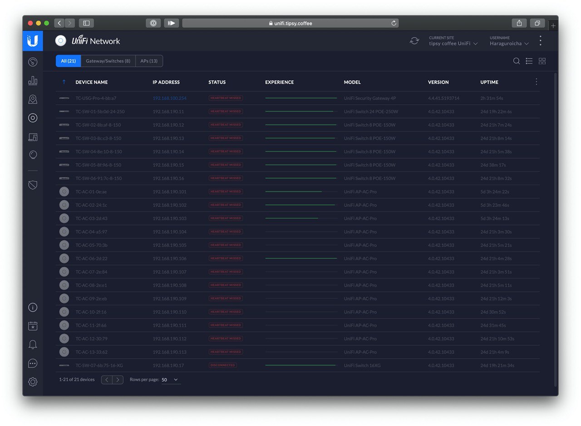The image size is (581, 426).
Task: Open the Map view from the sidebar
Action: 33,99
